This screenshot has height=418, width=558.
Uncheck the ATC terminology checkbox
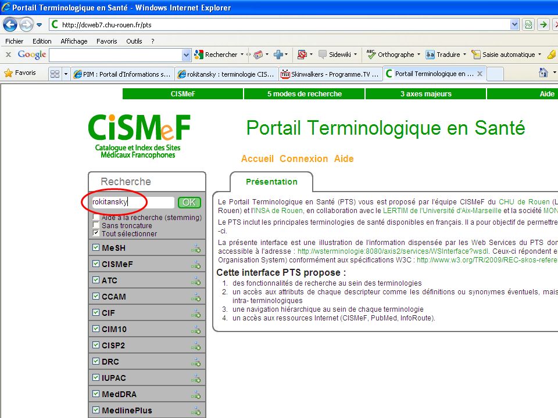tap(96, 280)
